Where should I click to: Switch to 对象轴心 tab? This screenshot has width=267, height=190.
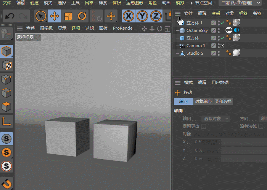pyautogui.click(x=203, y=101)
